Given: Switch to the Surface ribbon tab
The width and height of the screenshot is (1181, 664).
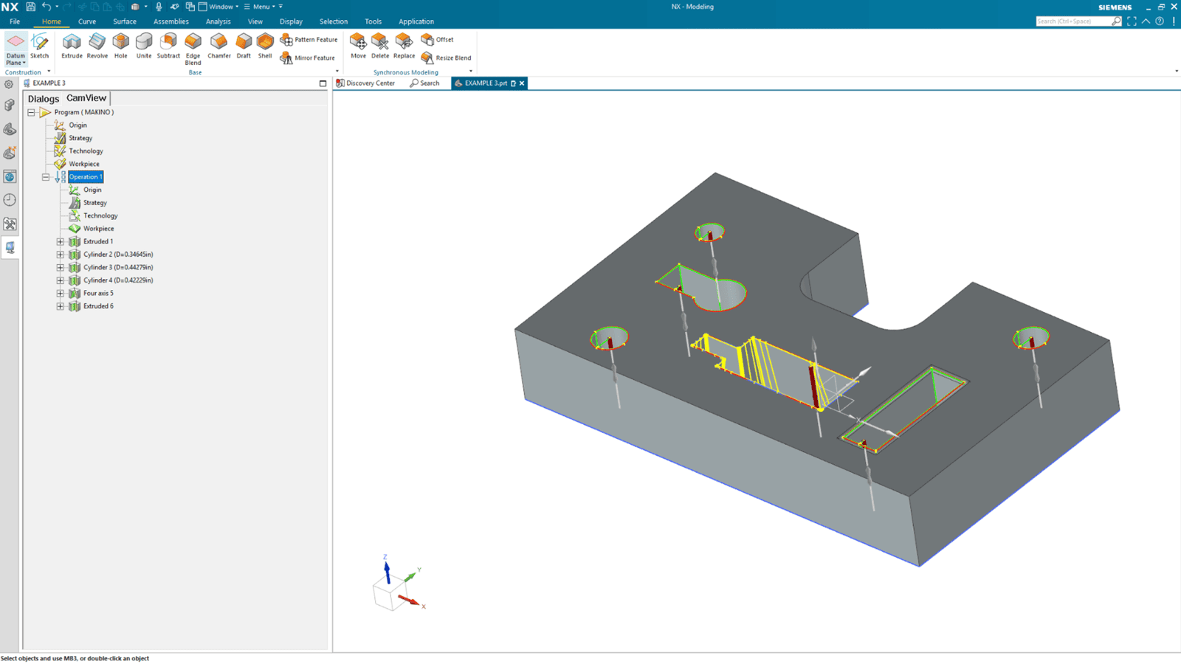Looking at the screenshot, I should click(x=125, y=21).
